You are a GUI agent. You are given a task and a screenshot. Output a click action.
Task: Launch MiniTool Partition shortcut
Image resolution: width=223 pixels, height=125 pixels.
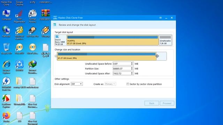pos(20,33)
